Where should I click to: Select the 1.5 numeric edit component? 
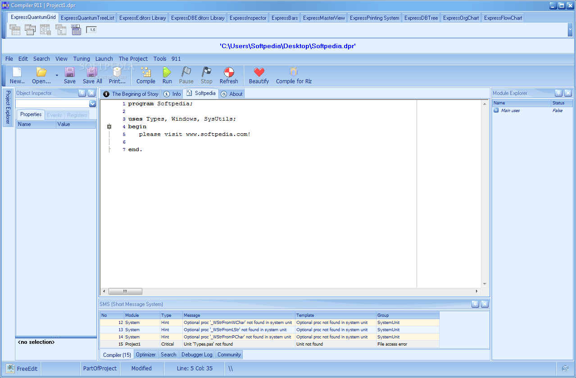(x=91, y=30)
